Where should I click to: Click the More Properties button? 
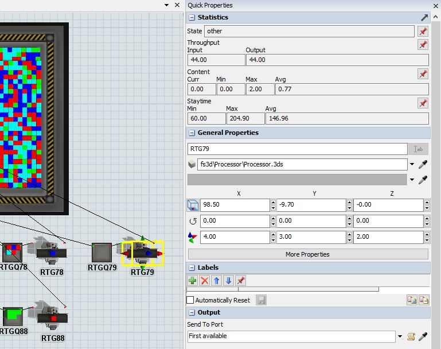(x=308, y=254)
